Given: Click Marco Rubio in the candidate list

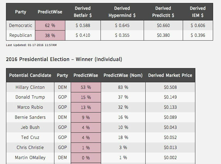Looking at the screenshot, I should pyautogui.click(x=30, y=107).
